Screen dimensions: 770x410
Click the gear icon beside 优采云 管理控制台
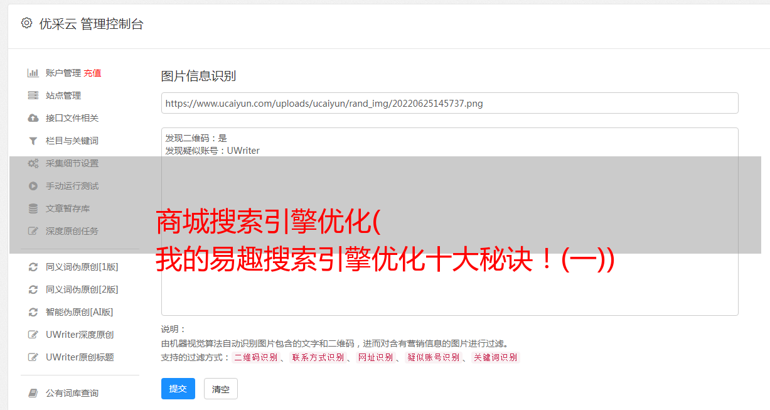pos(26,23)
